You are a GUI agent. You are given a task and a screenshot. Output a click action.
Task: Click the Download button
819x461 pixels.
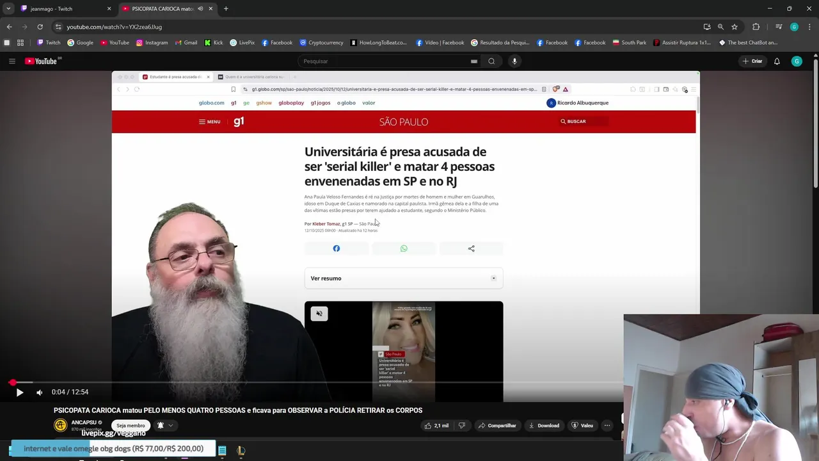(x=543, y=426)
